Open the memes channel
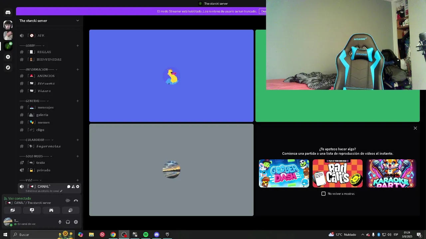Viewport: 426px width, 239px height. click(49, 122)
